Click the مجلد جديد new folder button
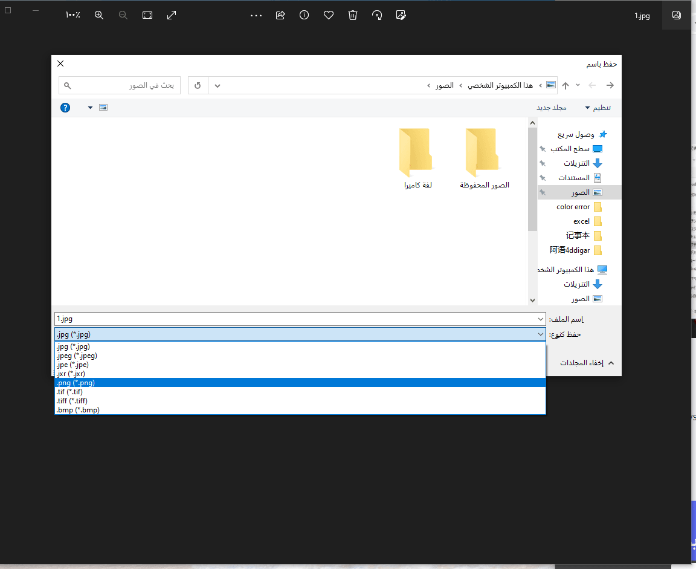This screenshot has width=696, height=569. click(x=551, y=108)
